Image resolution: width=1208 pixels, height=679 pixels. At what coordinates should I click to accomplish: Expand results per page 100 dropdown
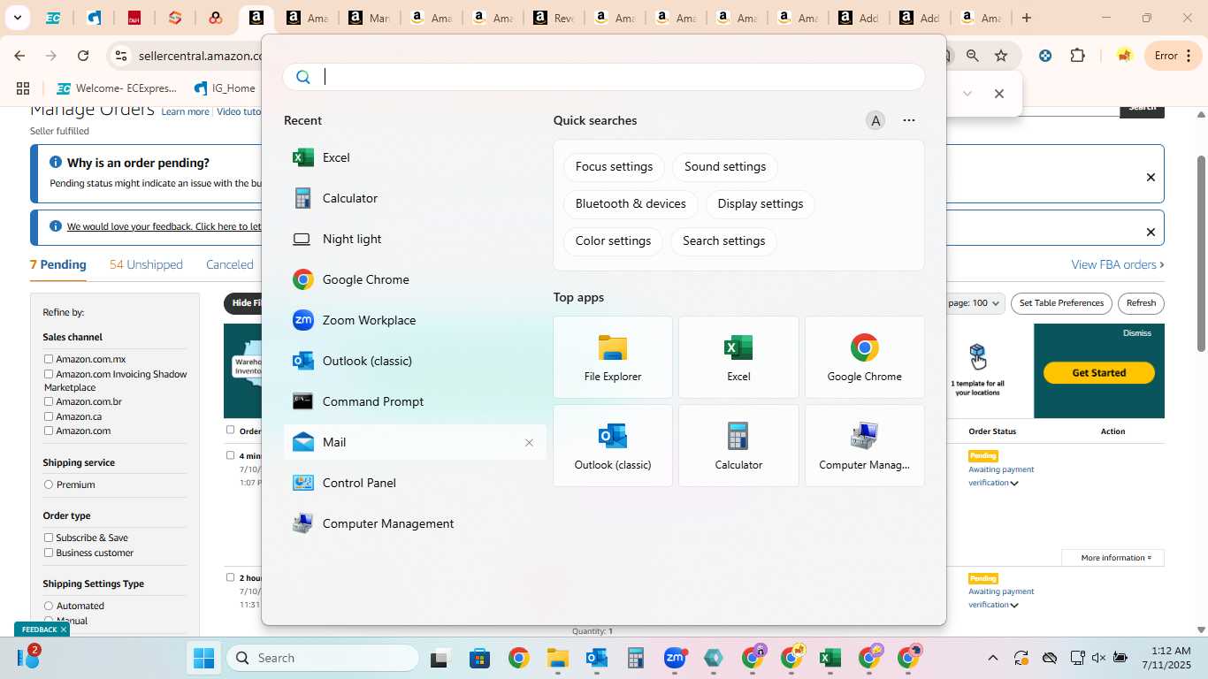pos(975,303)
